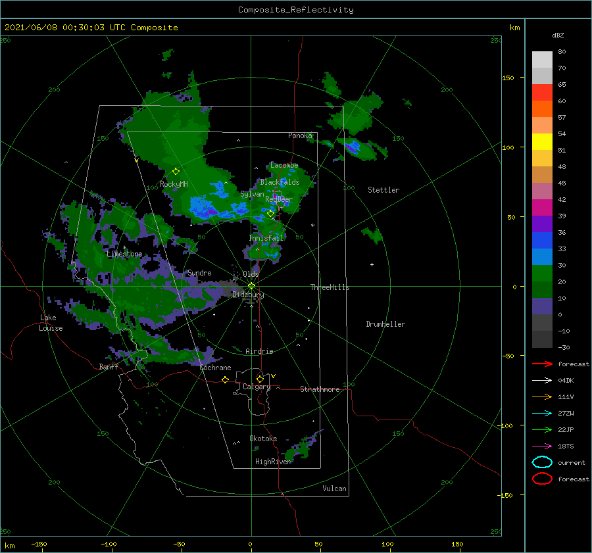Click the Banff town label
592x553 pixels.
click(x=109, y=366)
